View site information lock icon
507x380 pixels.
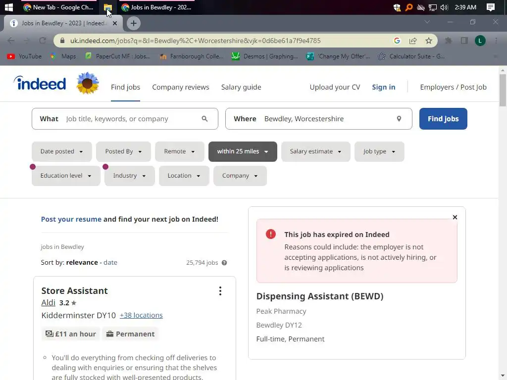[x=63, y=41]
